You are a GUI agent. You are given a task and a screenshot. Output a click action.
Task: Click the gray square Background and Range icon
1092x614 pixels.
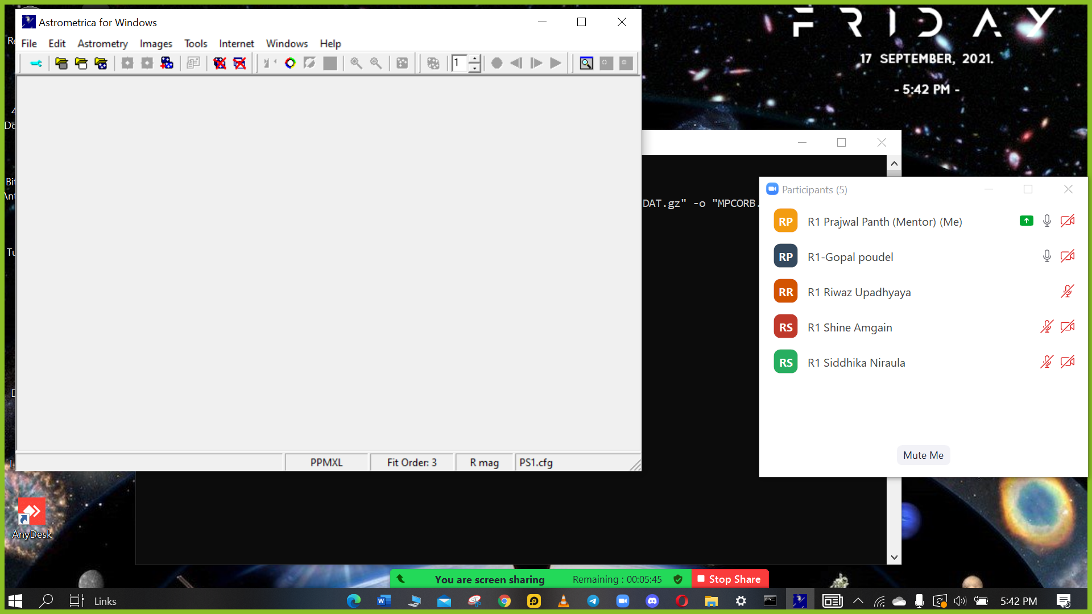coord(330,63)
